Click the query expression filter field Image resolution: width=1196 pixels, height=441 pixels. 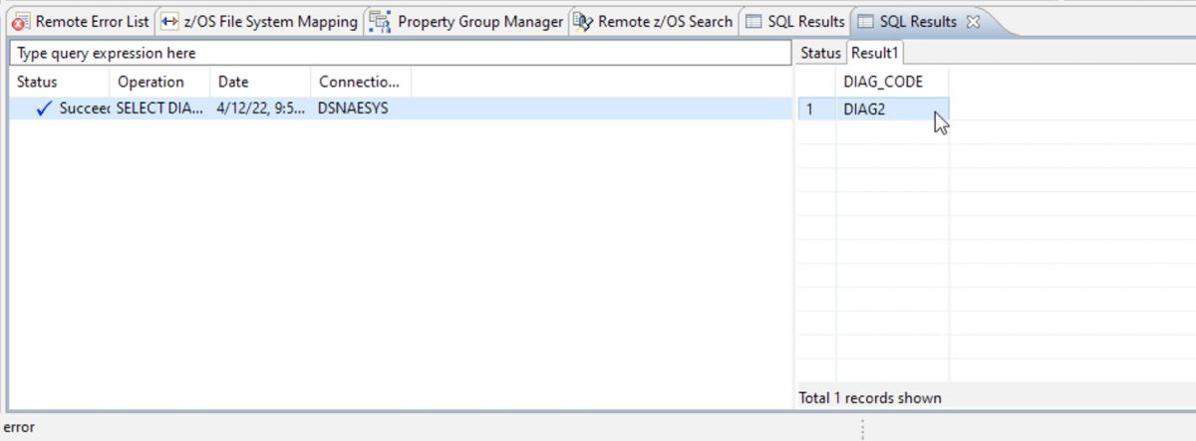[x=399, y=53]
